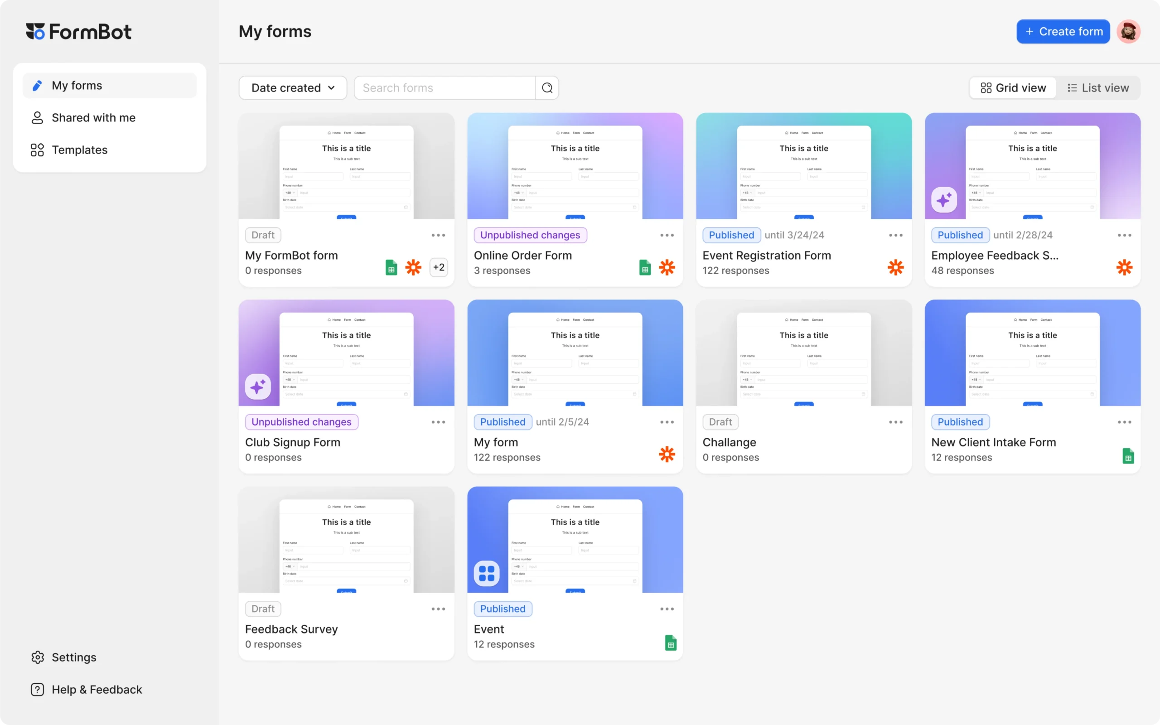Viewport: 1160px width, 725px height.
Task: Click the Event Registration Form title
Action: pos(767,256)
